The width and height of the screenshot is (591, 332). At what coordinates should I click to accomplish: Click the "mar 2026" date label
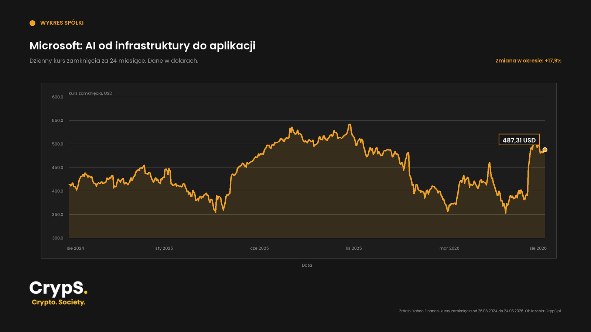pyautogui.click(x=449, y=248)
